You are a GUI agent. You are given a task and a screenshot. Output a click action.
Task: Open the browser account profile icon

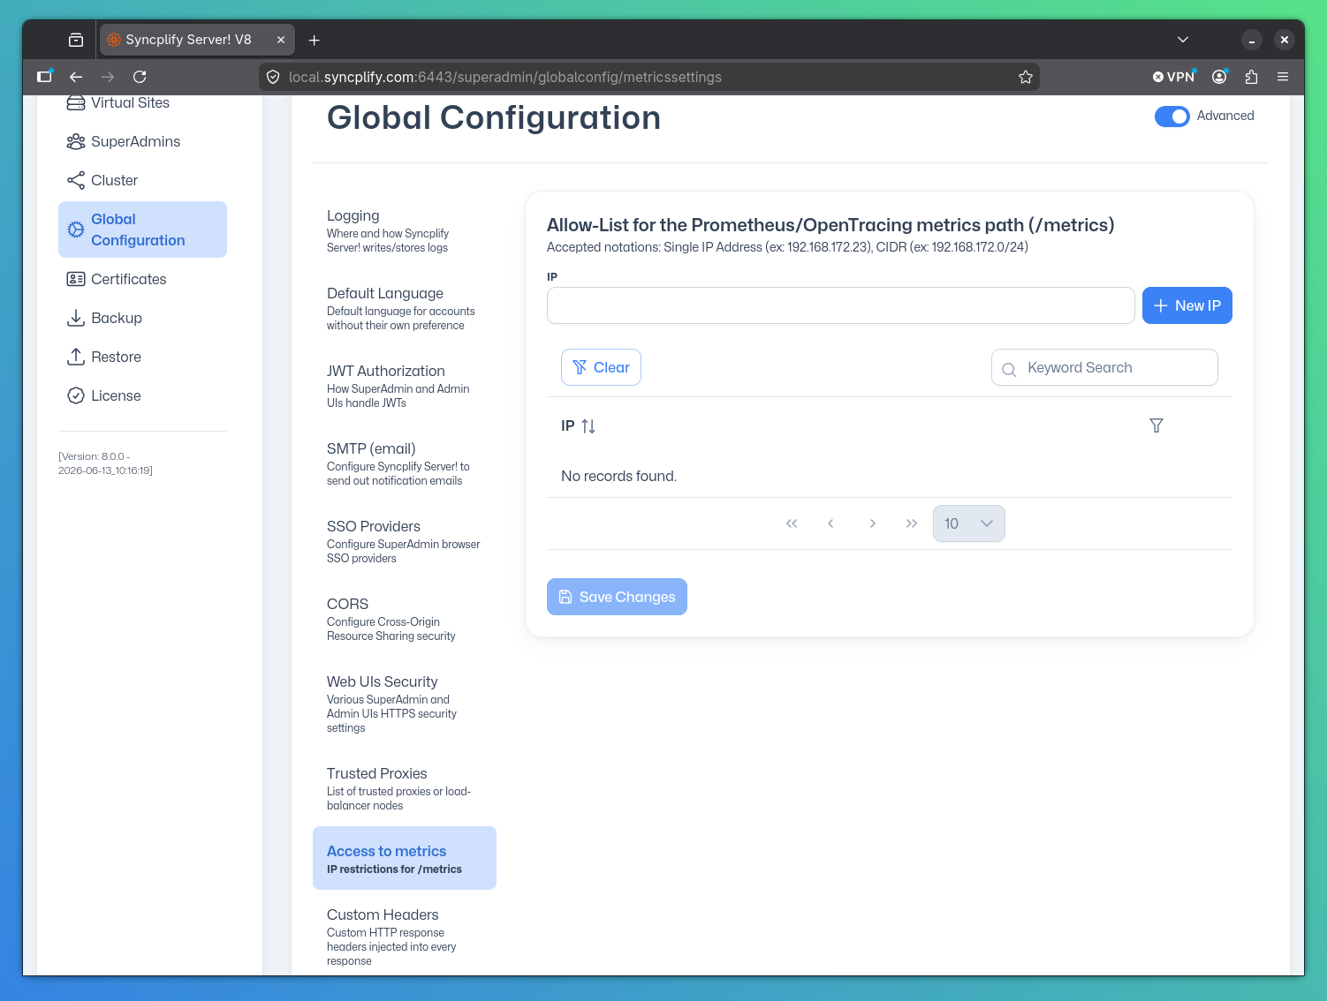(x=1219, y=77)
